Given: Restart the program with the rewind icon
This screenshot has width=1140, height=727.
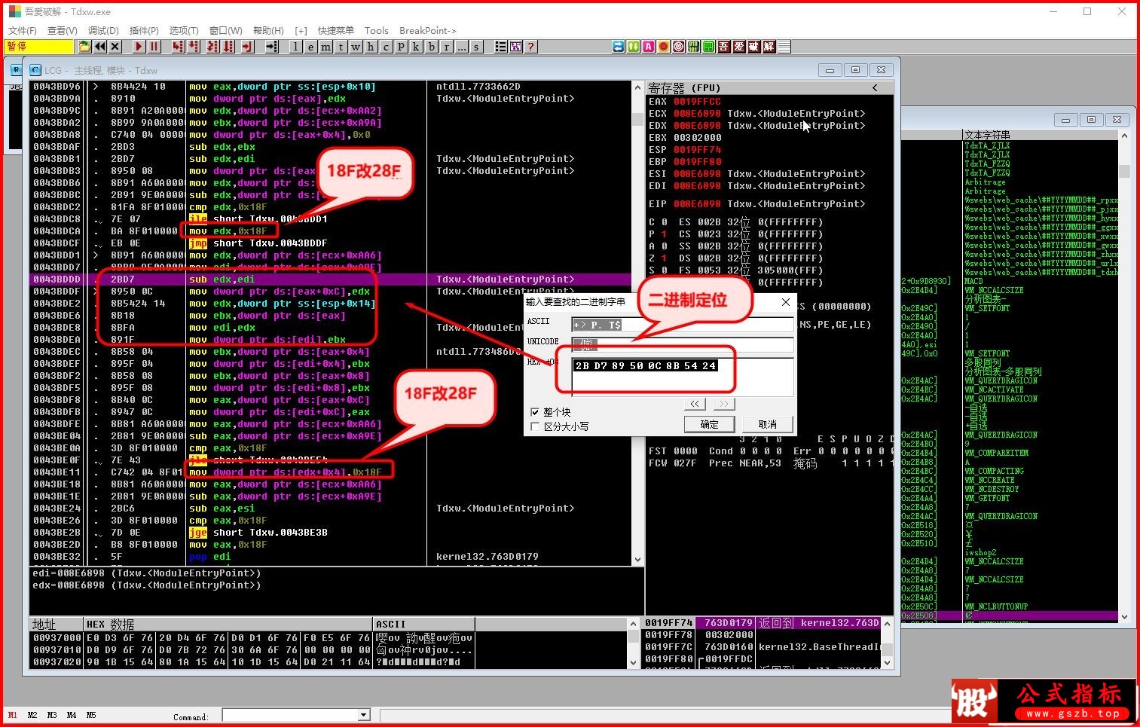Looking at the screenshot, I should (x=99, y=47).
